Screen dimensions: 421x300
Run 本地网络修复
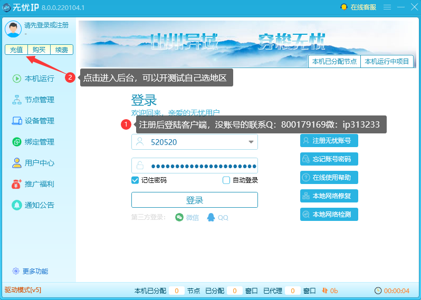pyautogui.click(x=329, y=196)
